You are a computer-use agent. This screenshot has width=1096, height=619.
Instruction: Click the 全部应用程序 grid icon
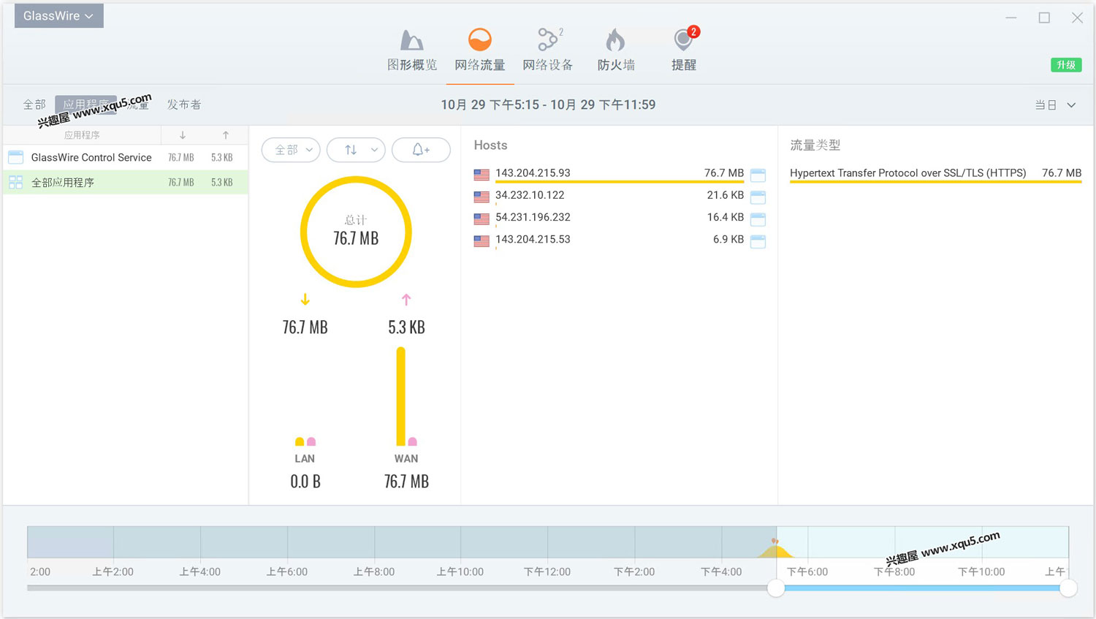15,182
